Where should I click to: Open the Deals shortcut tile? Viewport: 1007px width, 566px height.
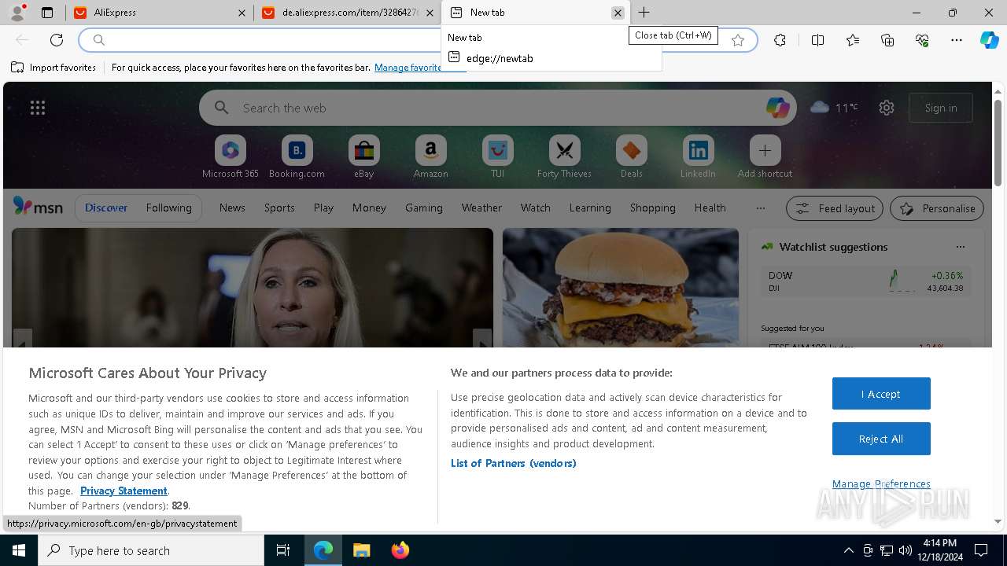(x=631, y=157)
